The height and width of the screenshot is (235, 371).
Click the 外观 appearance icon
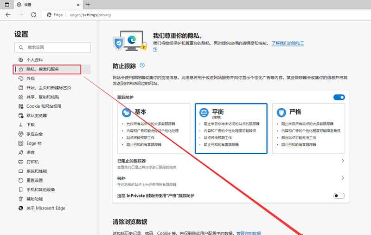21,78
